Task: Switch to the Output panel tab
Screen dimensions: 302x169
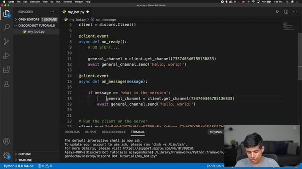Action: (91, 132)
